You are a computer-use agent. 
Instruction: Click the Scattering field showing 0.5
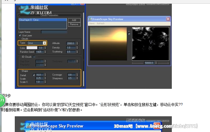click(71, 52)
